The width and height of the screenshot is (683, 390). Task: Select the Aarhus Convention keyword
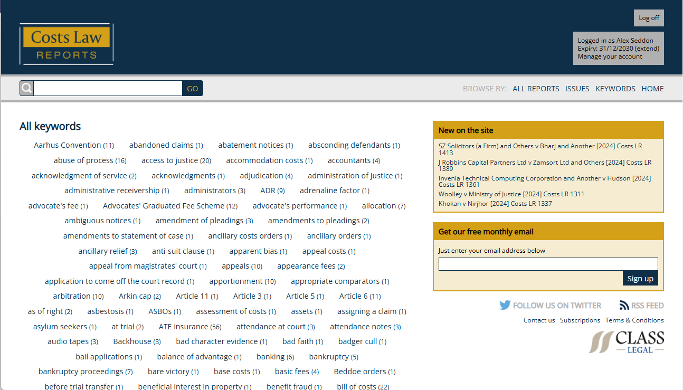click(x=67, y=145)
